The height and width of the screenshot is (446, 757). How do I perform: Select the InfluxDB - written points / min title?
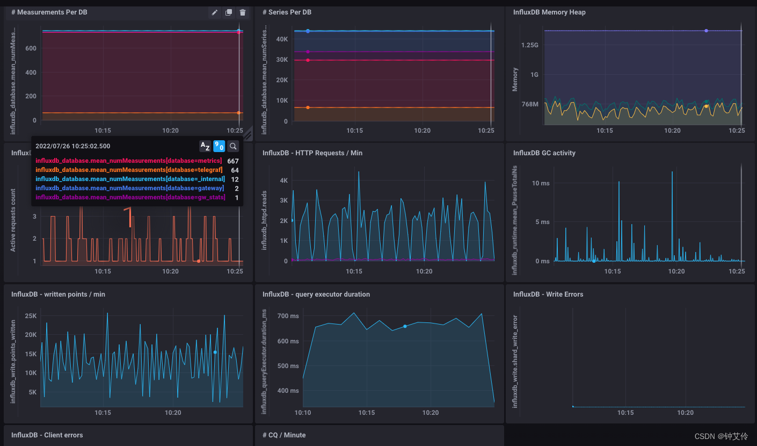point(58,294)
